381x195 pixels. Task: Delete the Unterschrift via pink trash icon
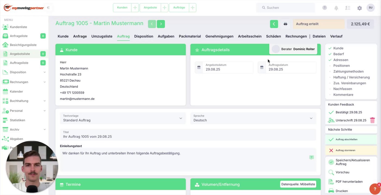click(x=372, y=120)
